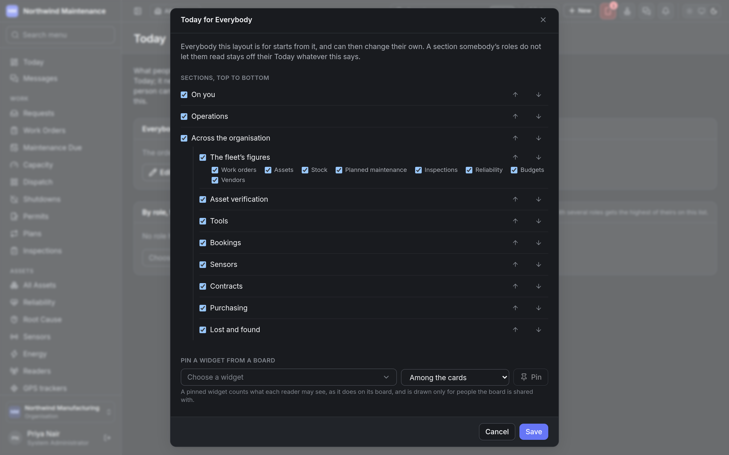The width and height of the screenshot is (729, 455).
Task: Move Sensors section up
Action: click(x=515, y=264)
